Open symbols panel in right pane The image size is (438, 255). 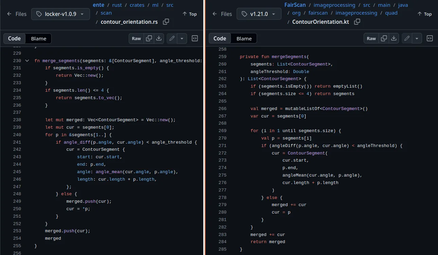pos(430,38)
